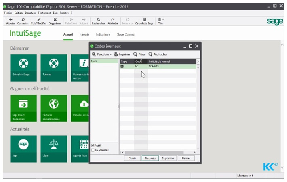Screen dimensions: 287x182
Task: Uncheck the Actifs checkbox
Action: 93,146
